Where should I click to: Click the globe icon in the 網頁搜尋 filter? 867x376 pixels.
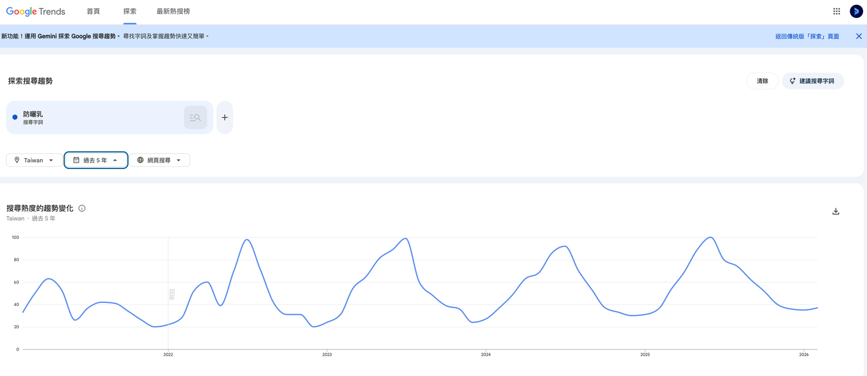tap(140, 160)
